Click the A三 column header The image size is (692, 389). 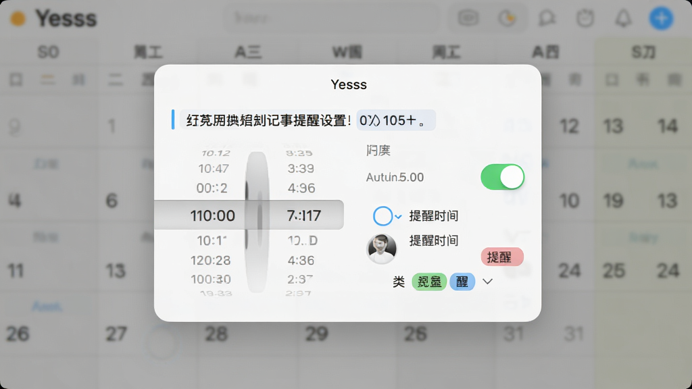tap(248, 53)
